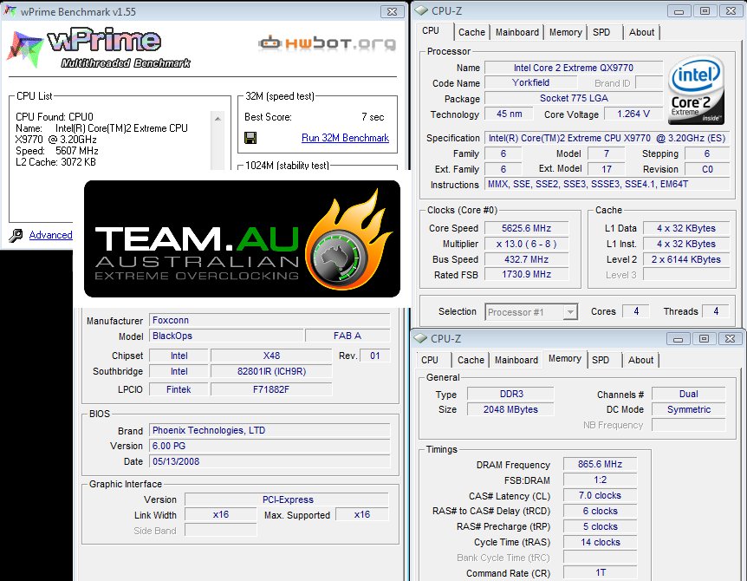Click the Run 32M Benchmark link

coord(345,138)
